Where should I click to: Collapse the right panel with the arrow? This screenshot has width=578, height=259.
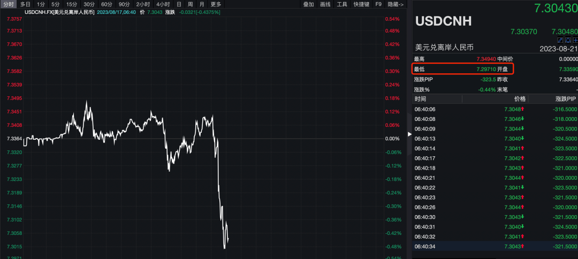point(410,134)
